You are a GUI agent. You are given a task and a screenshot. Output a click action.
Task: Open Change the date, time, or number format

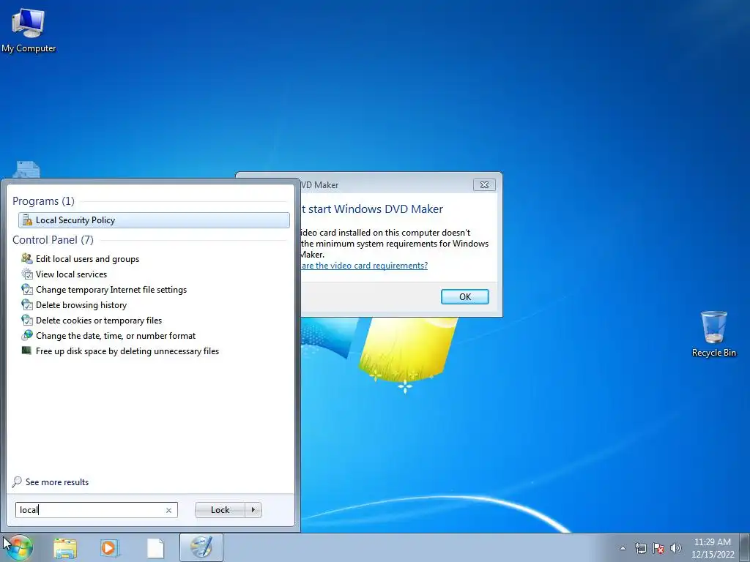pyautogui.click(x=115, y=335)
